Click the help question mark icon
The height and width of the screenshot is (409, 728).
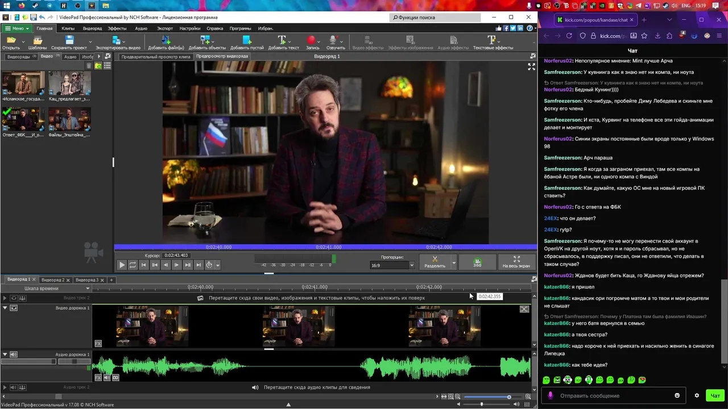(530, 28)
